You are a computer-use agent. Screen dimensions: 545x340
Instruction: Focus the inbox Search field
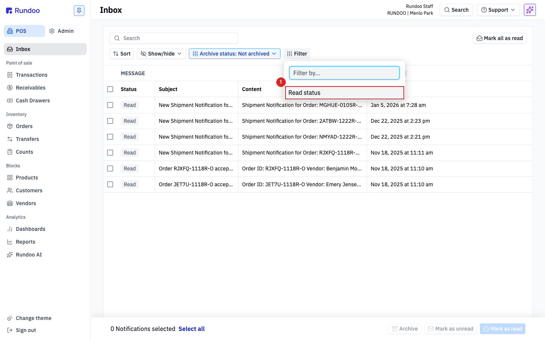tap(174, 38)
